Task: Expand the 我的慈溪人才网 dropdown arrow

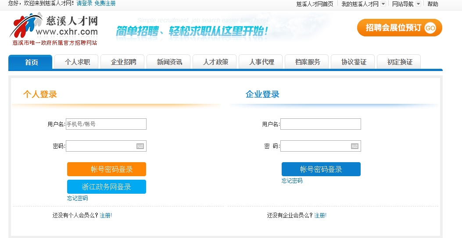Action: pyautogui.click(x=383, y=4)
